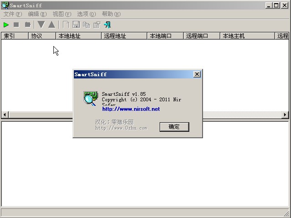Close the SmartSniff About dialog
291x218 pixels.
point(197,74)
